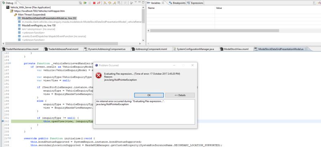
Task: Select the ion/<anonymous> [no source] frame
Action: (39, 29)
